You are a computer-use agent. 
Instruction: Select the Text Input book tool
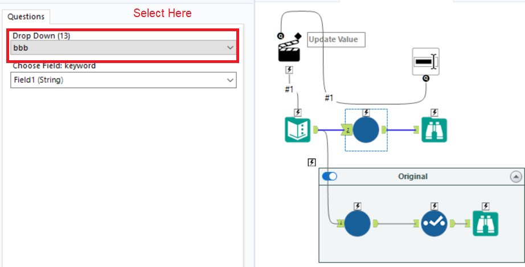pos(297,130)
